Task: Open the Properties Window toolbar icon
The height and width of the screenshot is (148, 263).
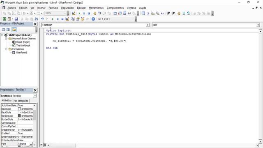Action: (x=78, y=19)
